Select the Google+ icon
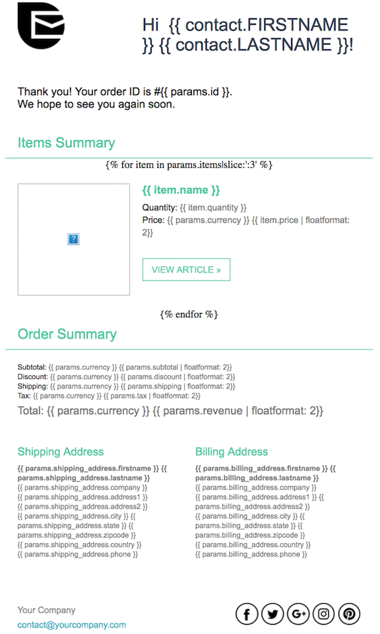 coord(298,614)
